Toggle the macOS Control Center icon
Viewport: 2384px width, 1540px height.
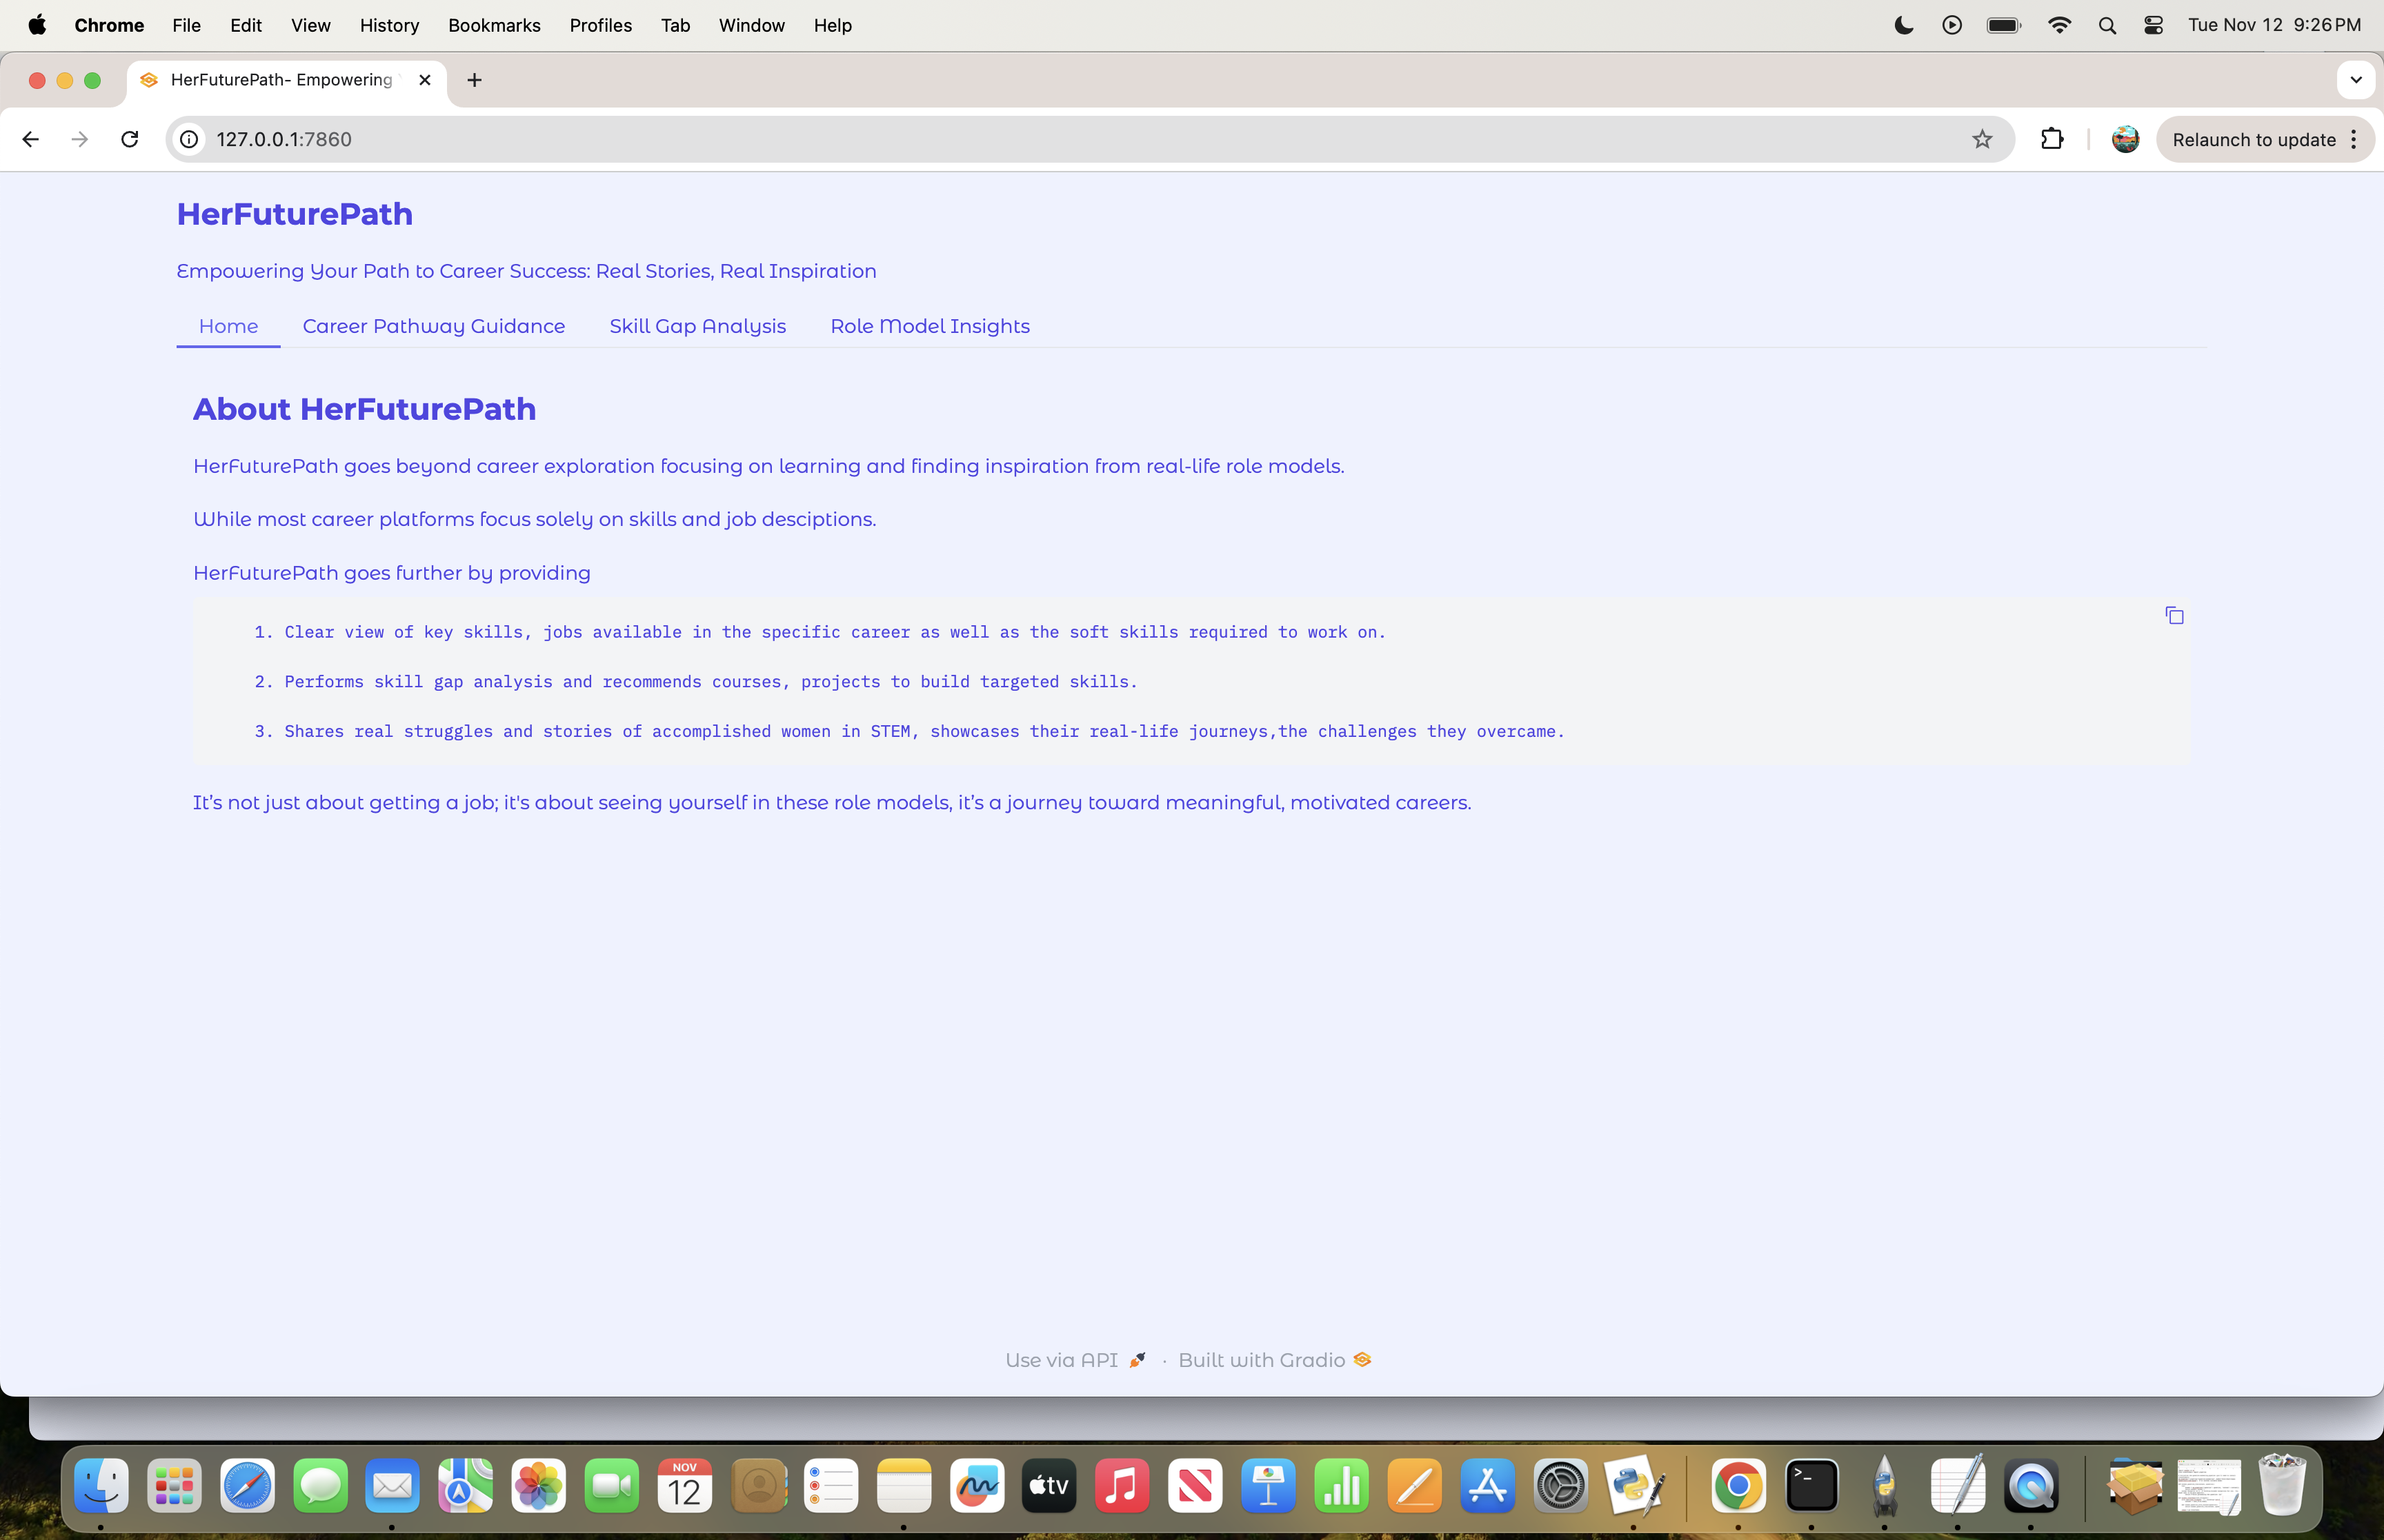pyautogui.click(x=2154, y=25)
